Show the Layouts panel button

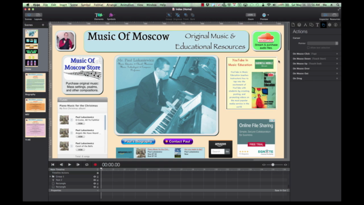(x=38, y=15)
